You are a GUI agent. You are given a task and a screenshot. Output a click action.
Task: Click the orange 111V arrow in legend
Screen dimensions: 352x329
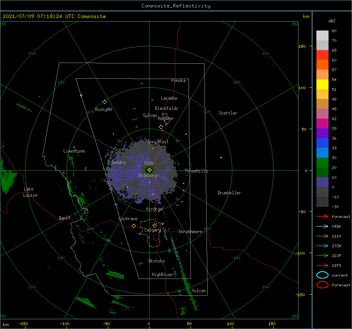coord(322,236)
